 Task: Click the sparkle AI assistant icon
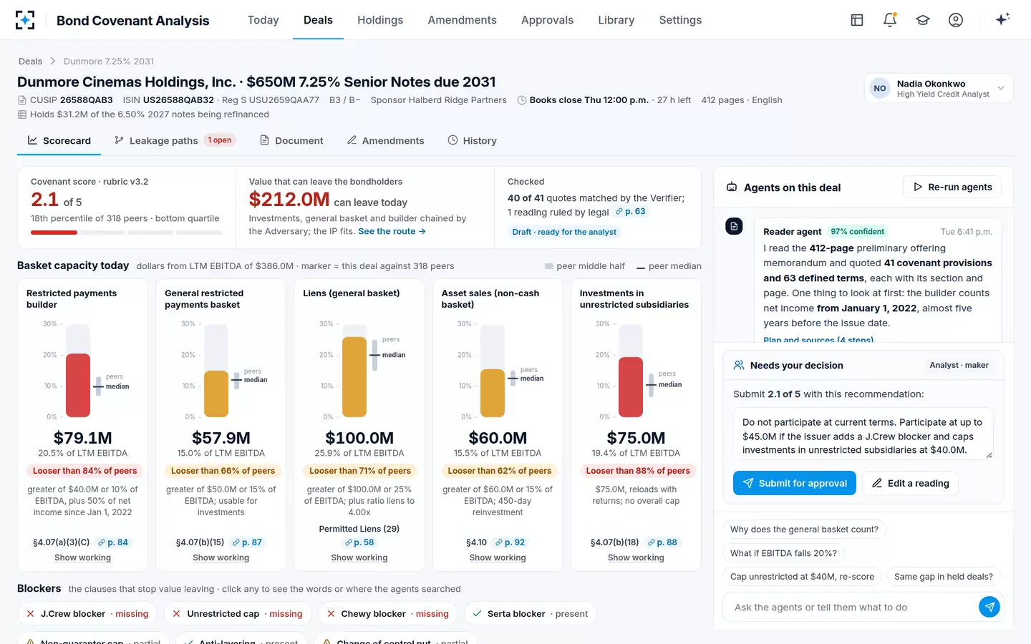[1002, 19]
